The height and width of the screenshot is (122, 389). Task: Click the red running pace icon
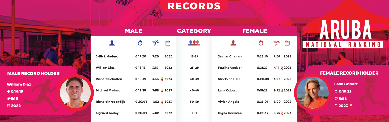pos(277,43)
